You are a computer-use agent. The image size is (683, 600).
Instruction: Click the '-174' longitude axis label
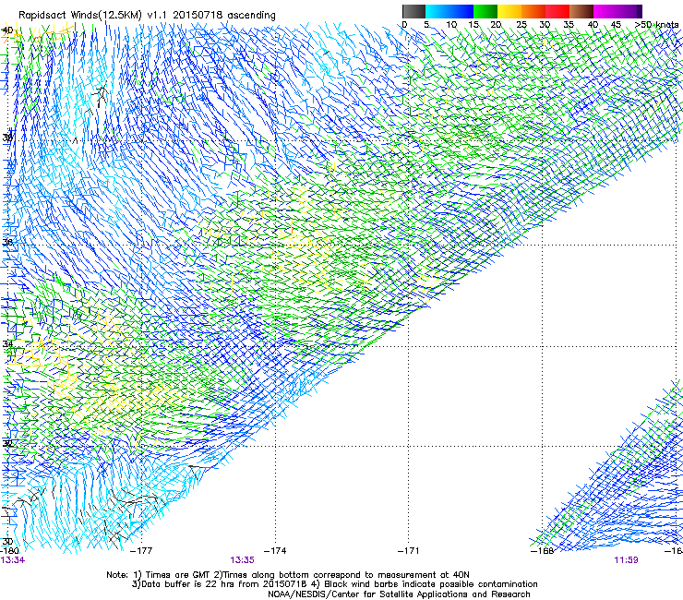pos(275,551)
